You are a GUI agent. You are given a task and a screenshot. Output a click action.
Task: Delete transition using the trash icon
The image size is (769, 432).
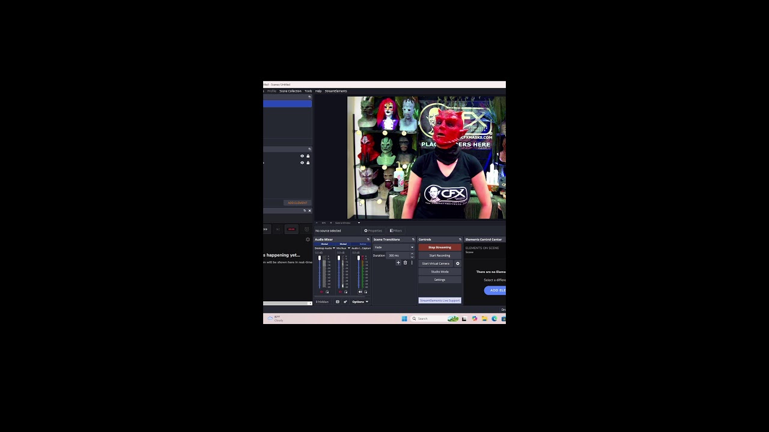tap(405, 263)
